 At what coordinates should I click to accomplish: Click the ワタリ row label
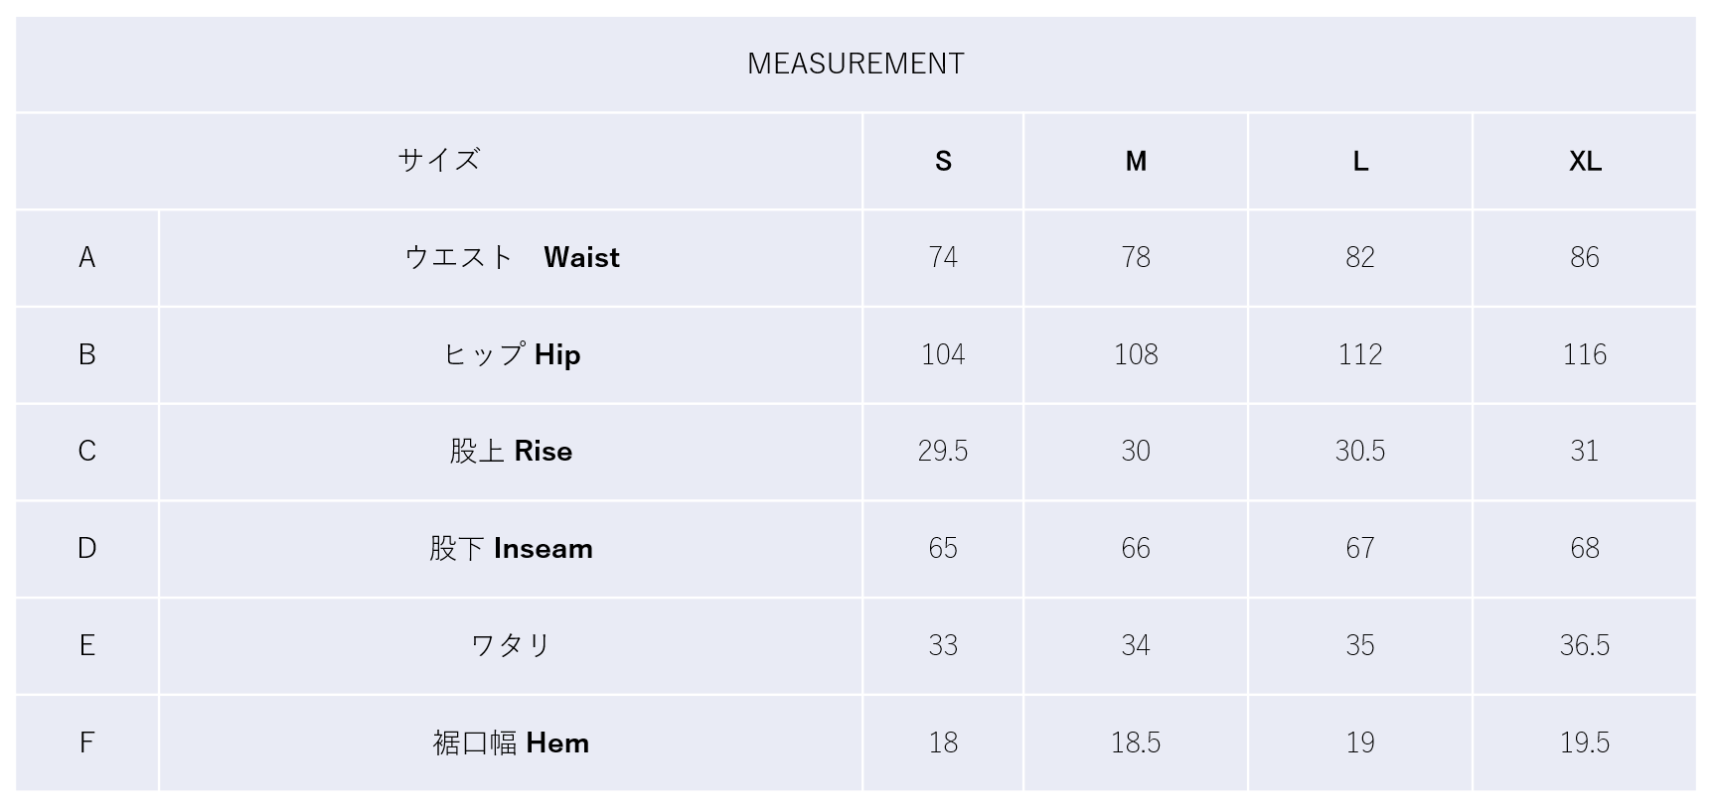512,645
